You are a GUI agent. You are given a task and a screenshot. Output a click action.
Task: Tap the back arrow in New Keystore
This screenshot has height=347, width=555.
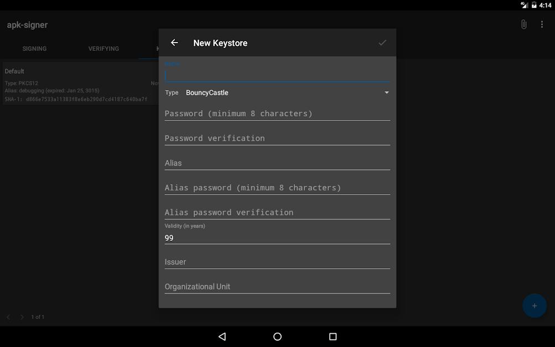click(x=174, y=43)
